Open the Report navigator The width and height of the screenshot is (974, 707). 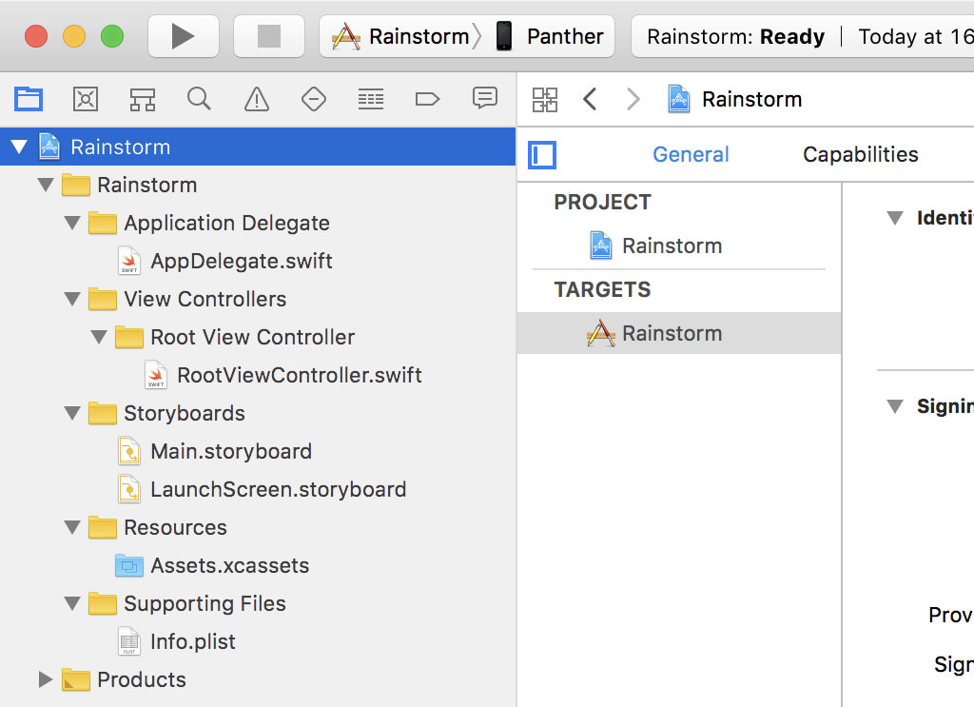[x=484, y=98]
